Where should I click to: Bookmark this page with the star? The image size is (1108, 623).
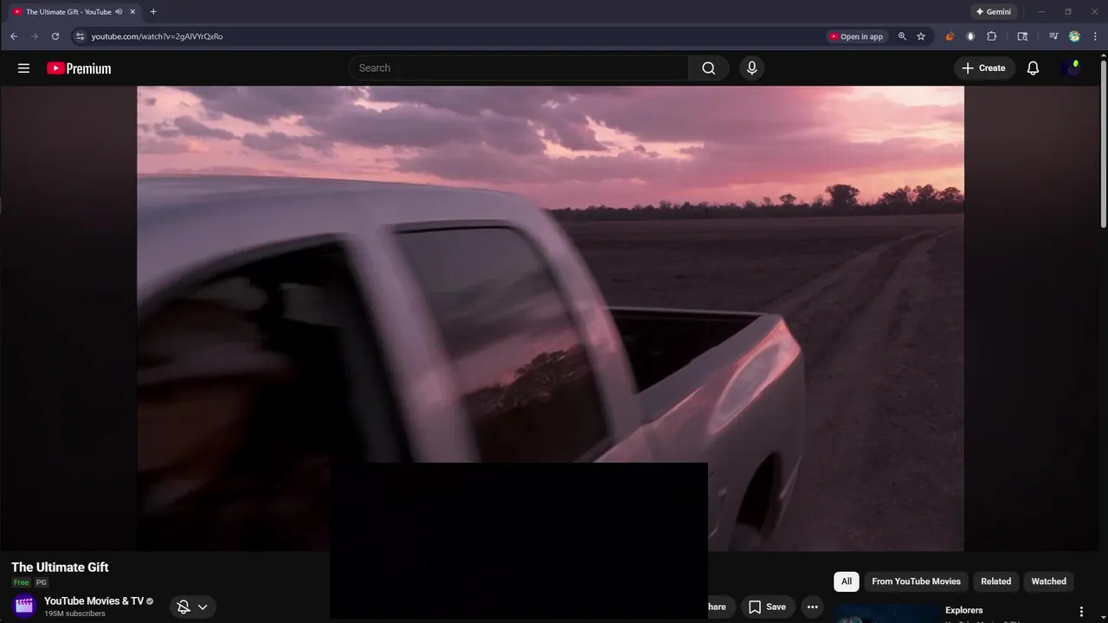pyautogui.click(x=921, y=36)
